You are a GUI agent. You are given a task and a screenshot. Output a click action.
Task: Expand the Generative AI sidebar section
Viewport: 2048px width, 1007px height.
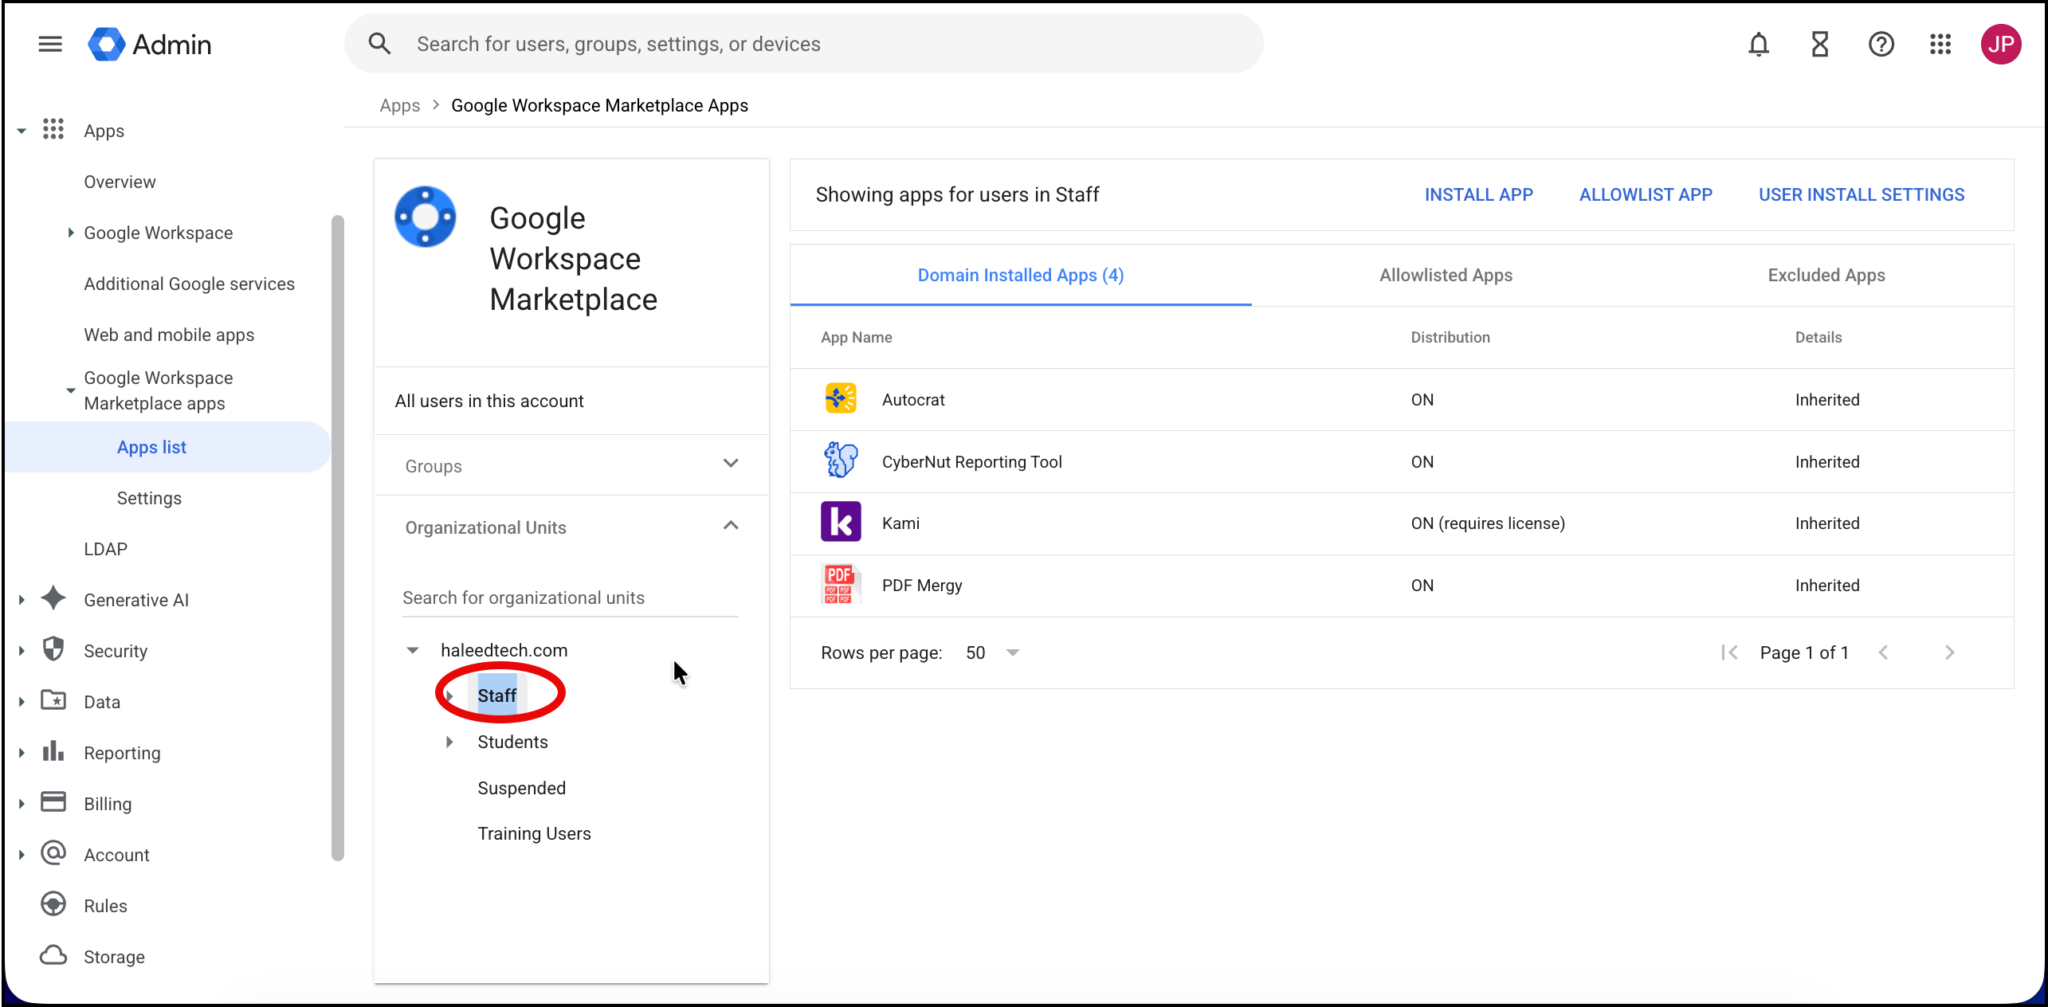tap(22, 600)
